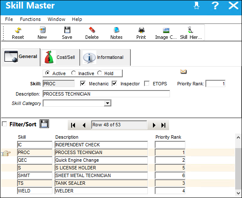
Task: Save the skill record via toolbar
Action: pos(67,33)
